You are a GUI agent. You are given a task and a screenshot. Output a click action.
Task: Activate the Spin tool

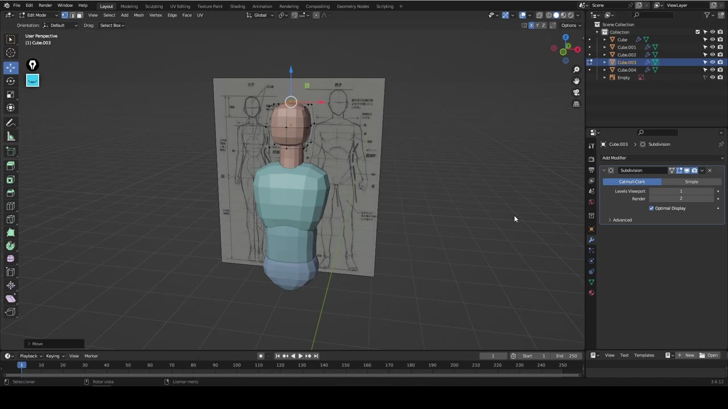pos(10,246)
